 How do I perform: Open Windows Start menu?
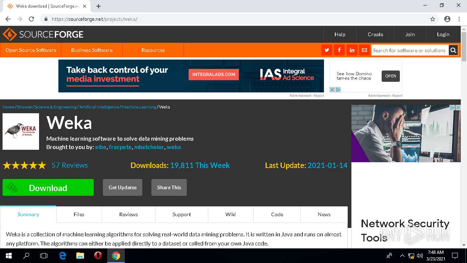[9, 256]
